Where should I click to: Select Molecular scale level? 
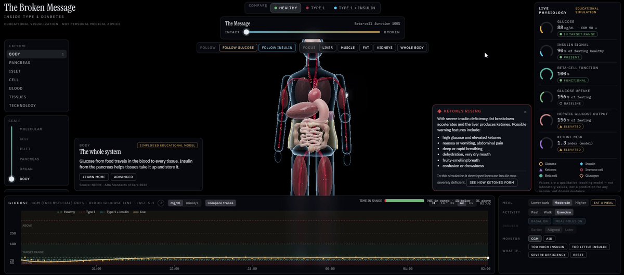pyautogui.click(x=31, y=129)
